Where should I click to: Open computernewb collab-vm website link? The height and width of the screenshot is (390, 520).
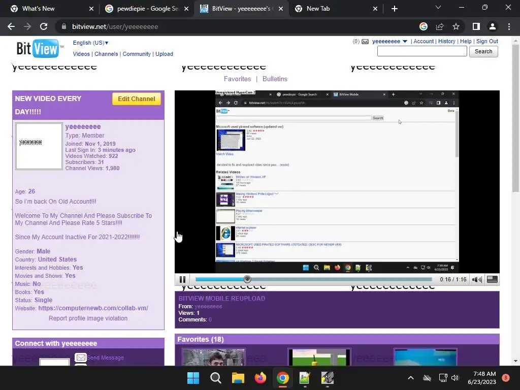click(x=93, y=308)
